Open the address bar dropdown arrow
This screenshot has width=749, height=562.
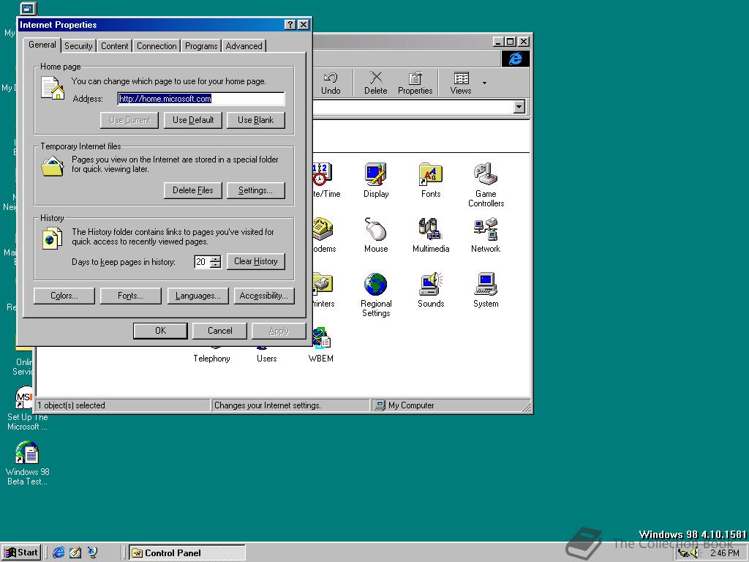[519, 108]
